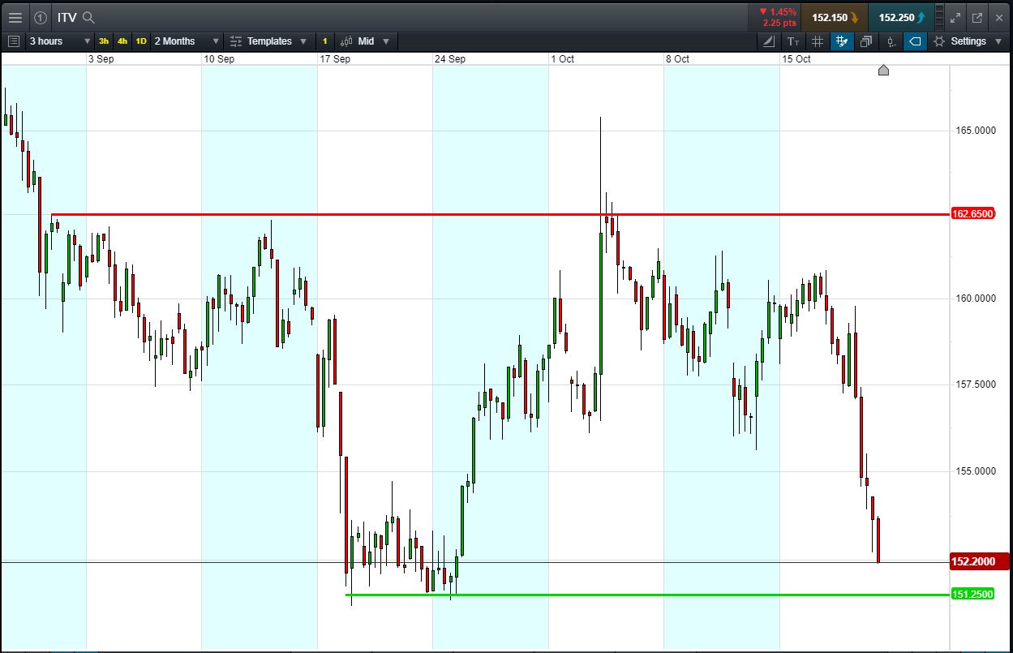Click the circled number 1 linking icon
The height and width of the screenshot is (653, 1013).
pos(41,17)
